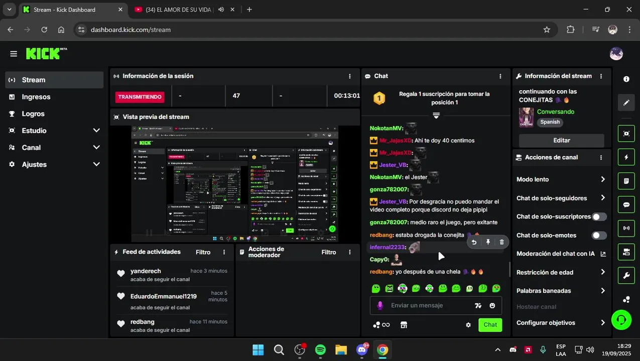Click the undo reply icon on infernal2233 message
The height and width of the screenshot is (361, 640).
coord(474,242)
